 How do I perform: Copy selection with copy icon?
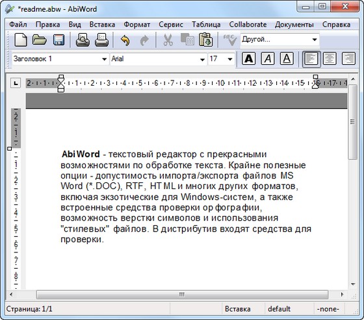point(187,40)
